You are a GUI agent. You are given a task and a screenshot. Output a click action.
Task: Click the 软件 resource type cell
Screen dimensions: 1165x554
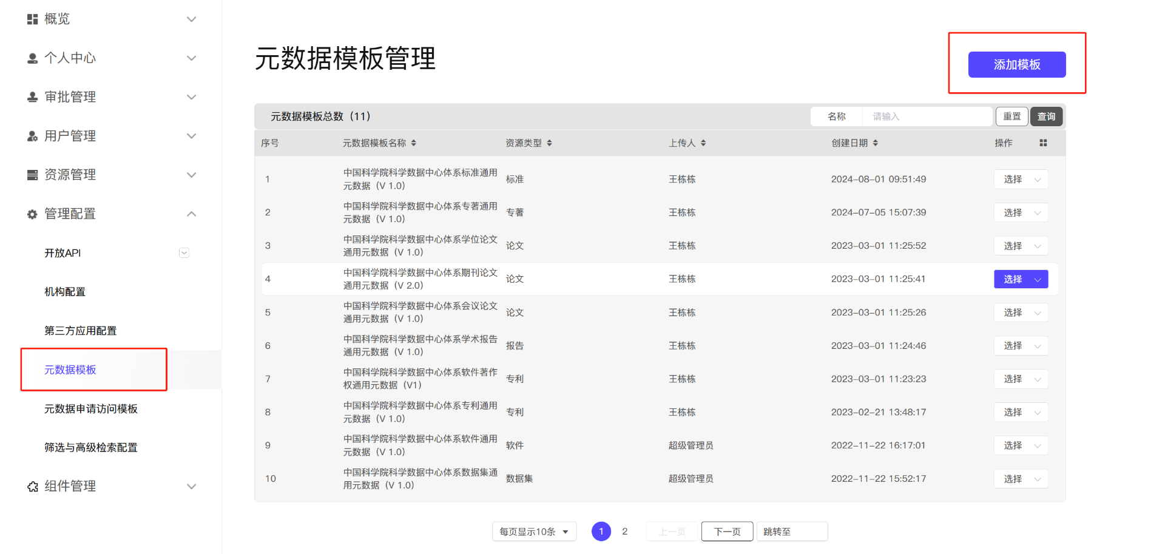(515, 445)
